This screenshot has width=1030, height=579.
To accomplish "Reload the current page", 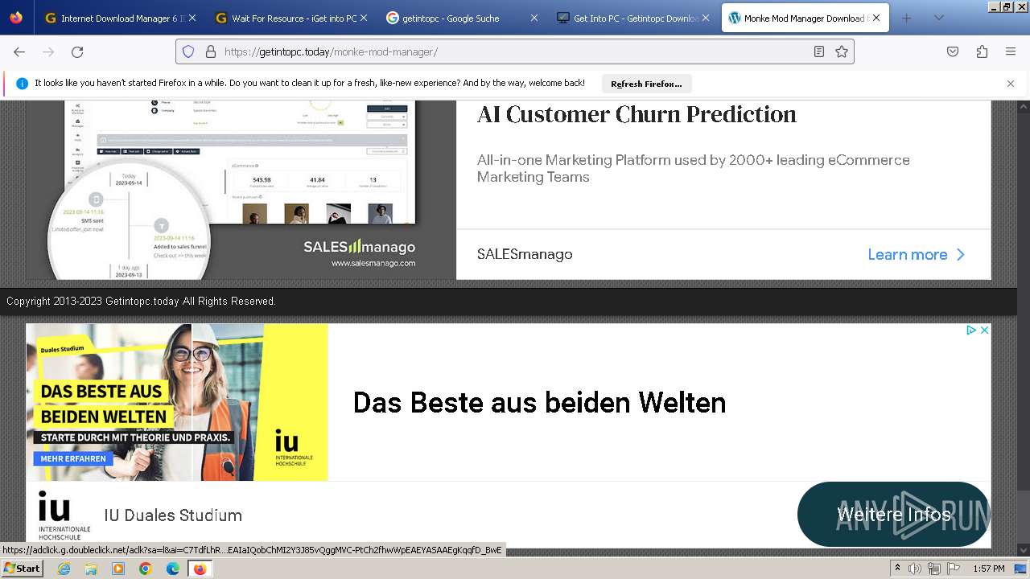I will (77, 51).
